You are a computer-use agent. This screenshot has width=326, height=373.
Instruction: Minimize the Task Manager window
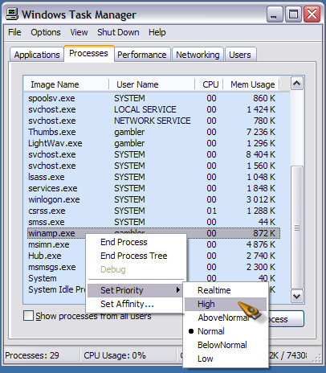click(x=275, y=14)
